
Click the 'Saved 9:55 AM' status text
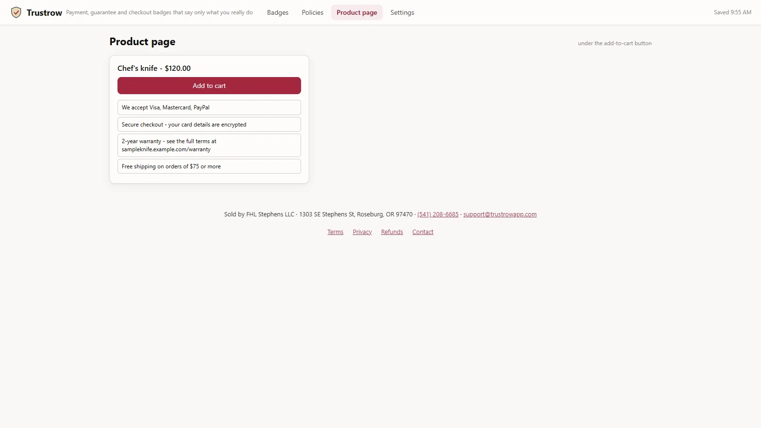coord(732,12)
